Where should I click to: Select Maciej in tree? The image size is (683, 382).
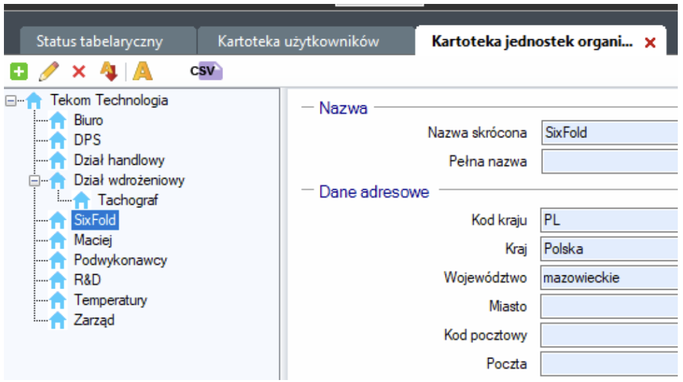tap(93, 240)
